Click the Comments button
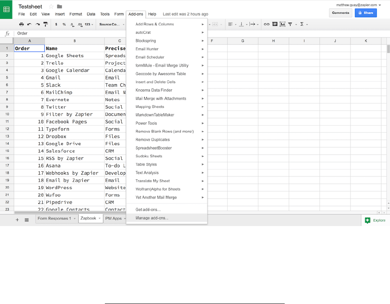Viewport: 390px width, 304px height. coord(340,13)
